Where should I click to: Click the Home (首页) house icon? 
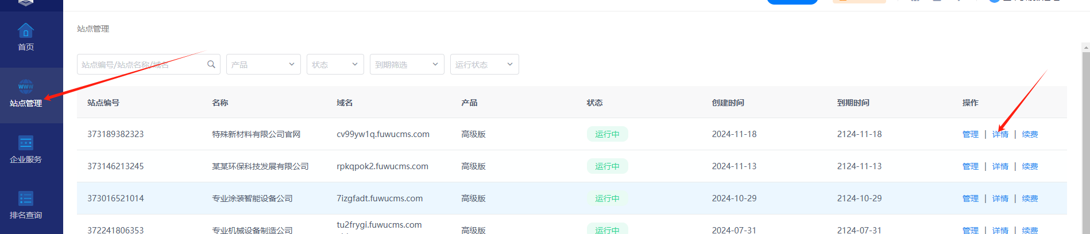click(26, 30)
